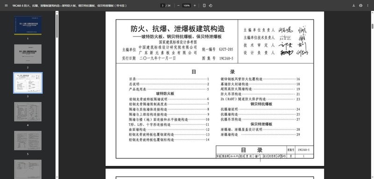Click the 曲面墙构造 entry
The height and width of the screenshot is (179, 374).
pyautogui.click(x=169, y=129)
